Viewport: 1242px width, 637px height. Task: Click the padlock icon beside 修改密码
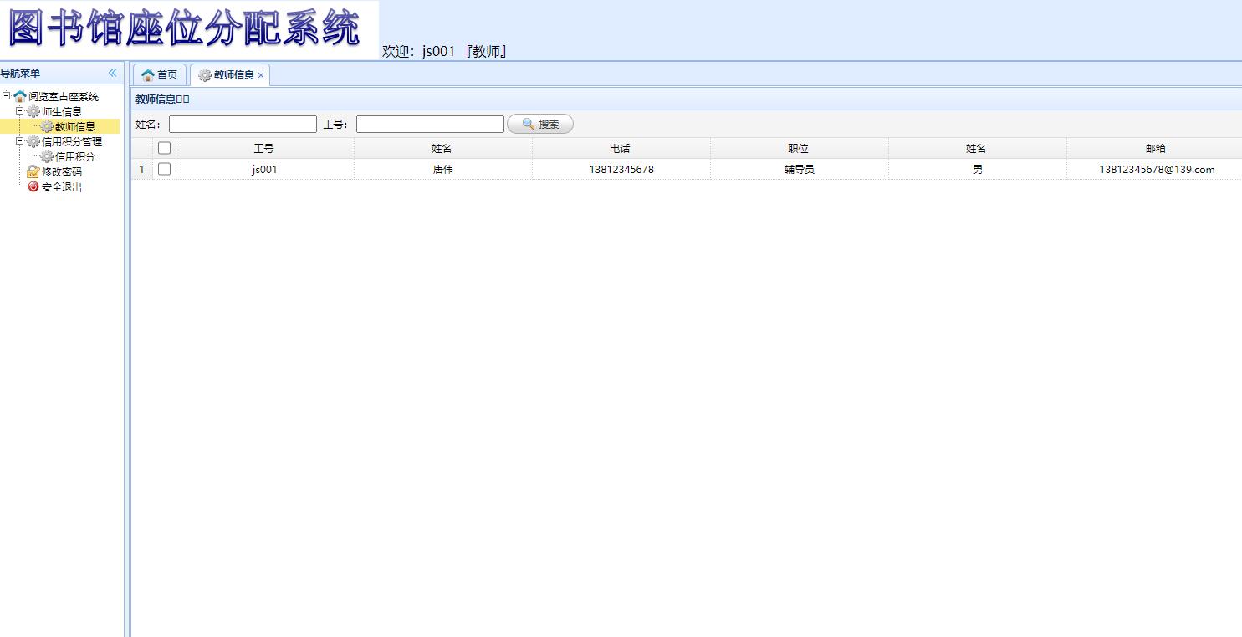click(x=32, y=171)
